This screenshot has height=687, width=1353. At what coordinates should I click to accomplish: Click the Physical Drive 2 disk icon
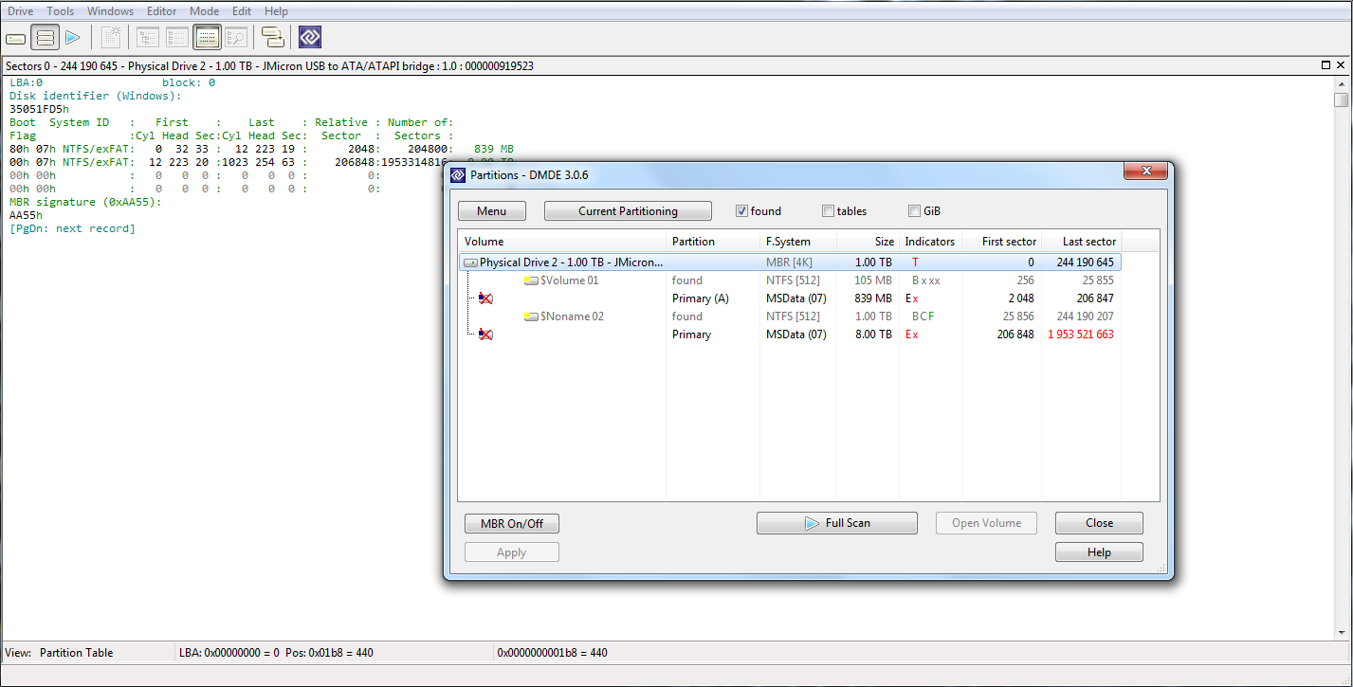coord(470,262)
